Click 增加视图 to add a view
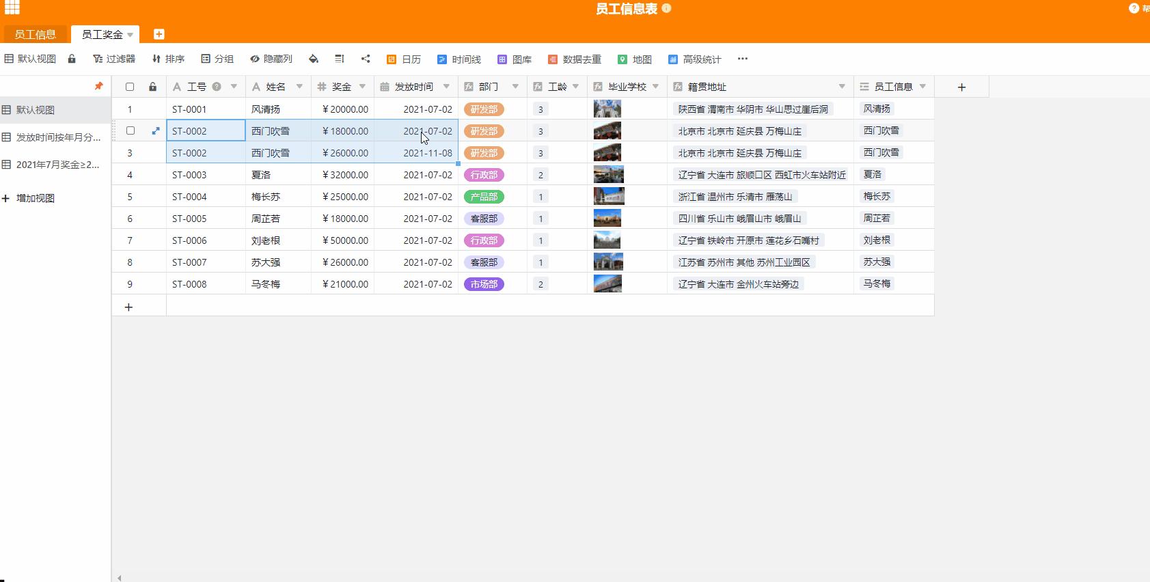This screenshot has height=582, width=1150. 29,198
